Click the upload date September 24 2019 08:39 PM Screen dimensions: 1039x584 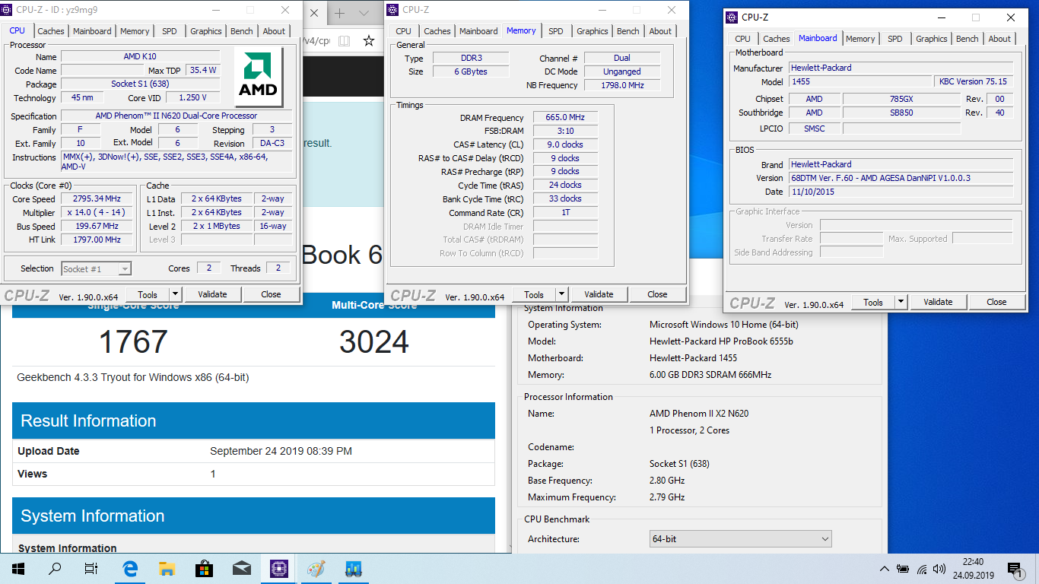click(x=281, y=451)
